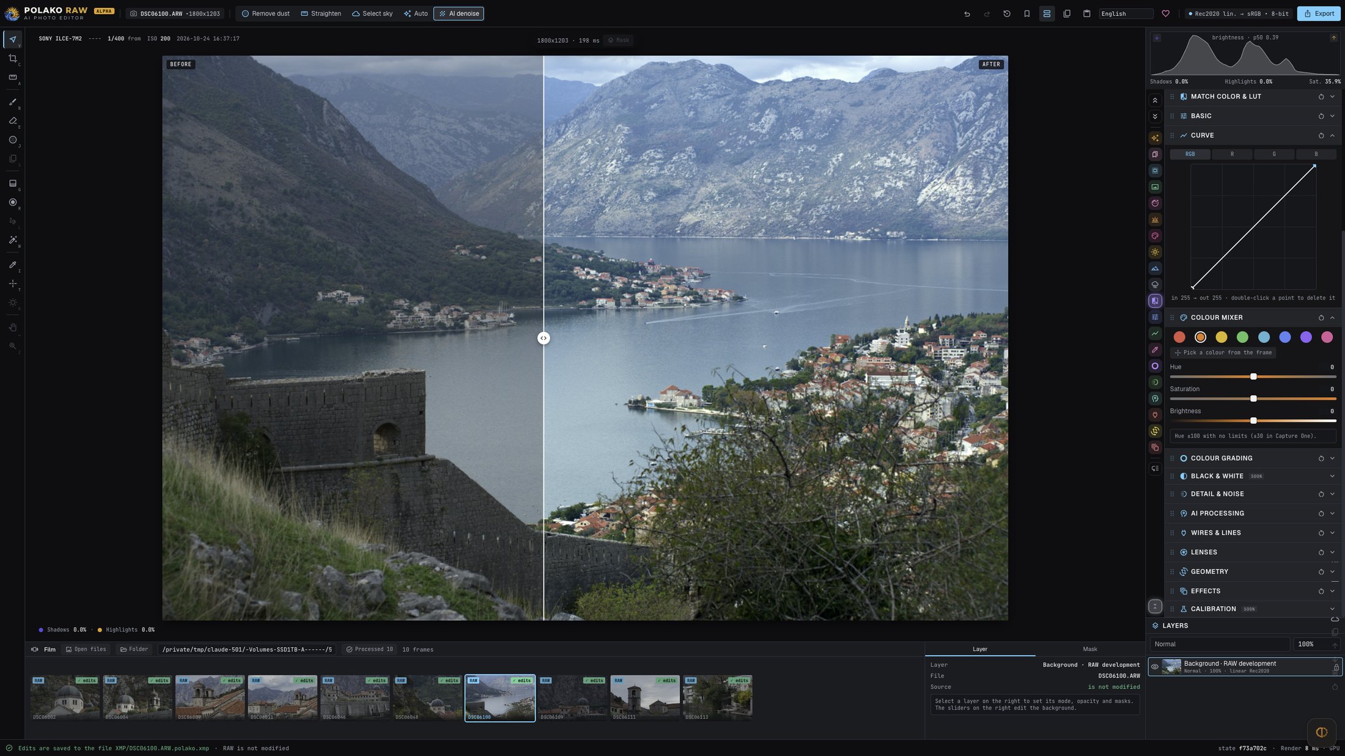Select the B curve channel tab

point(1316,154)
